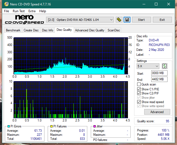177x145 pixels.
Task: Click the date value 2 May 2020
Action: pos(156,50)
